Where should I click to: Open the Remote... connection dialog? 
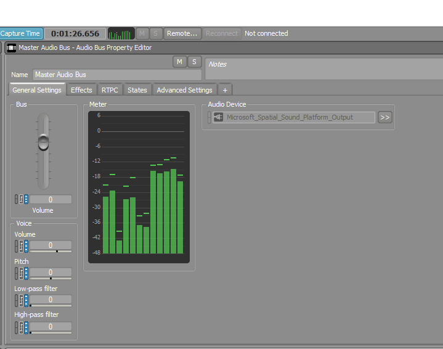tap(182, 34)
